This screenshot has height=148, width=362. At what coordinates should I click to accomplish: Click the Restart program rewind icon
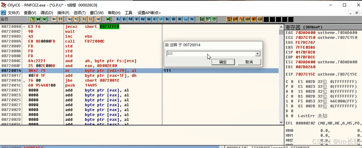coord(38,19)
